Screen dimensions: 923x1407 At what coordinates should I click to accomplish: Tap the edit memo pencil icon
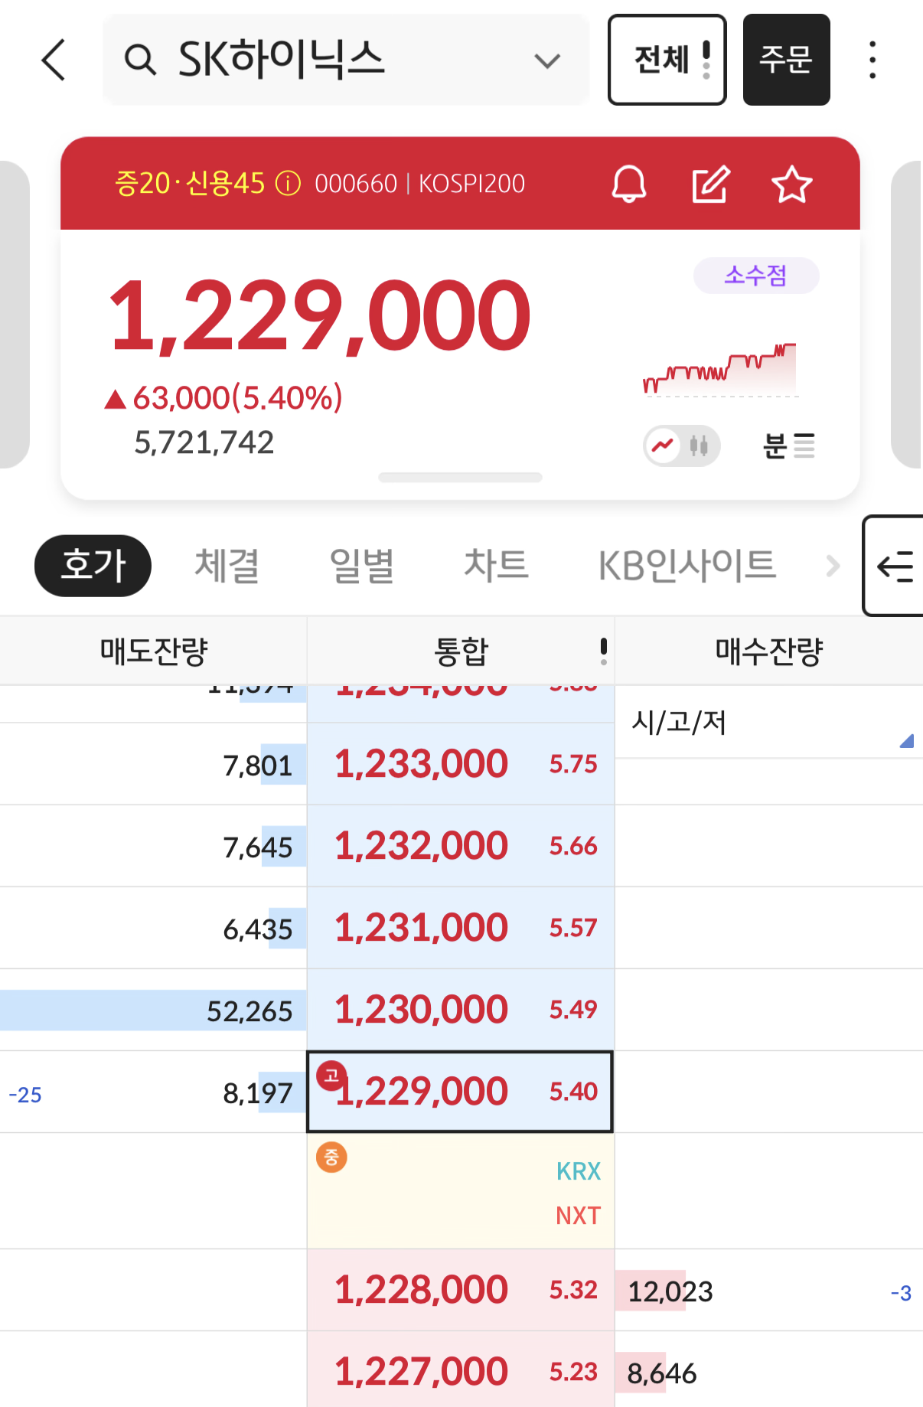pyautogui.click(x=711, y=184)
